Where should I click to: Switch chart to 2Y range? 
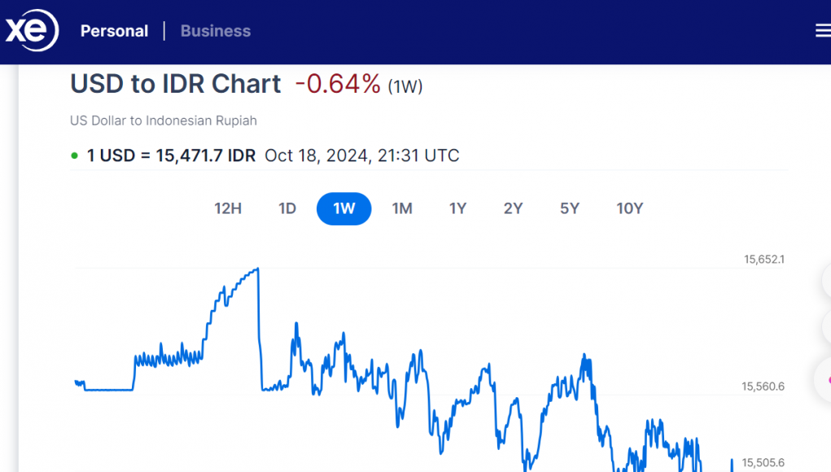pos(513,208)
